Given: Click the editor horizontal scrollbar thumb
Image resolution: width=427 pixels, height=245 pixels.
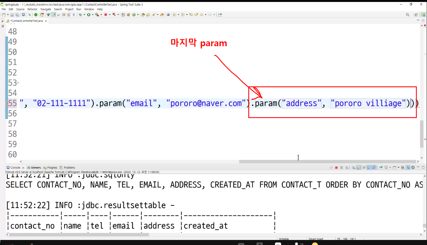Looking at the screenshot, I should (x=328, y=162).
